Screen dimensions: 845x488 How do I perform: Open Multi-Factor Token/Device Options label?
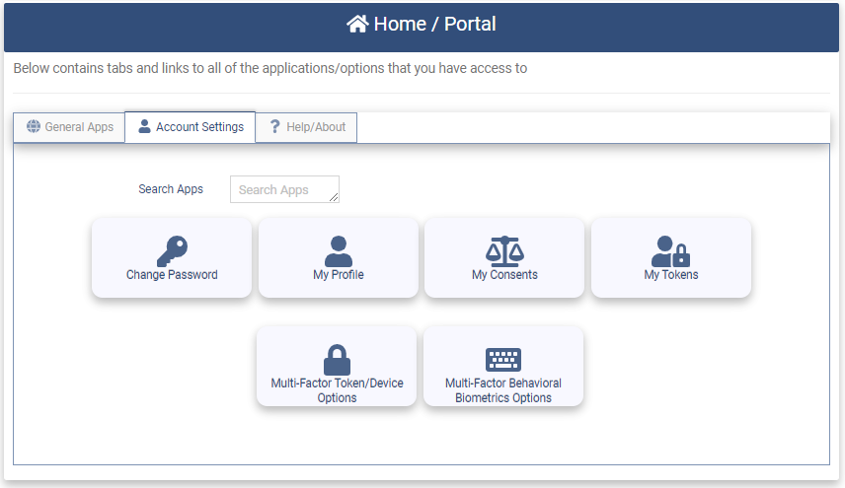tap(338, 390)
